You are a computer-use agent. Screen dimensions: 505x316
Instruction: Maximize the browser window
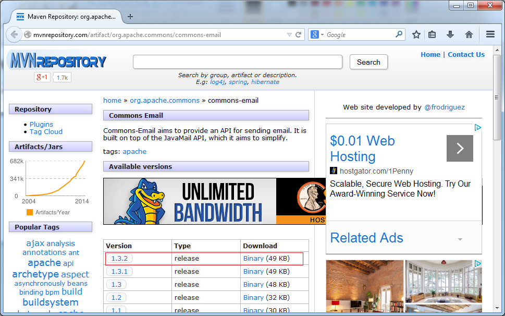click(471, 5)
